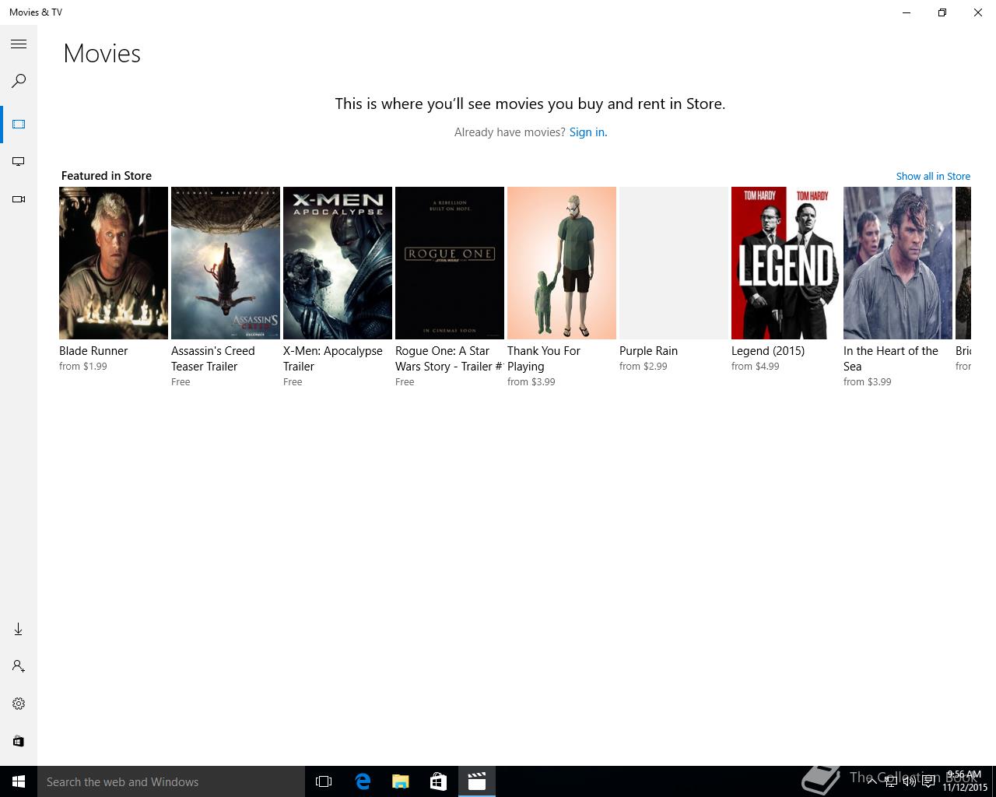Open File Explorer from the taskbar
996x797 pixels.
coord(401,781)
